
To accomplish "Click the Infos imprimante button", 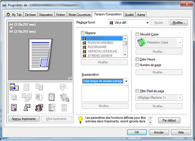I will coord(56,119).
